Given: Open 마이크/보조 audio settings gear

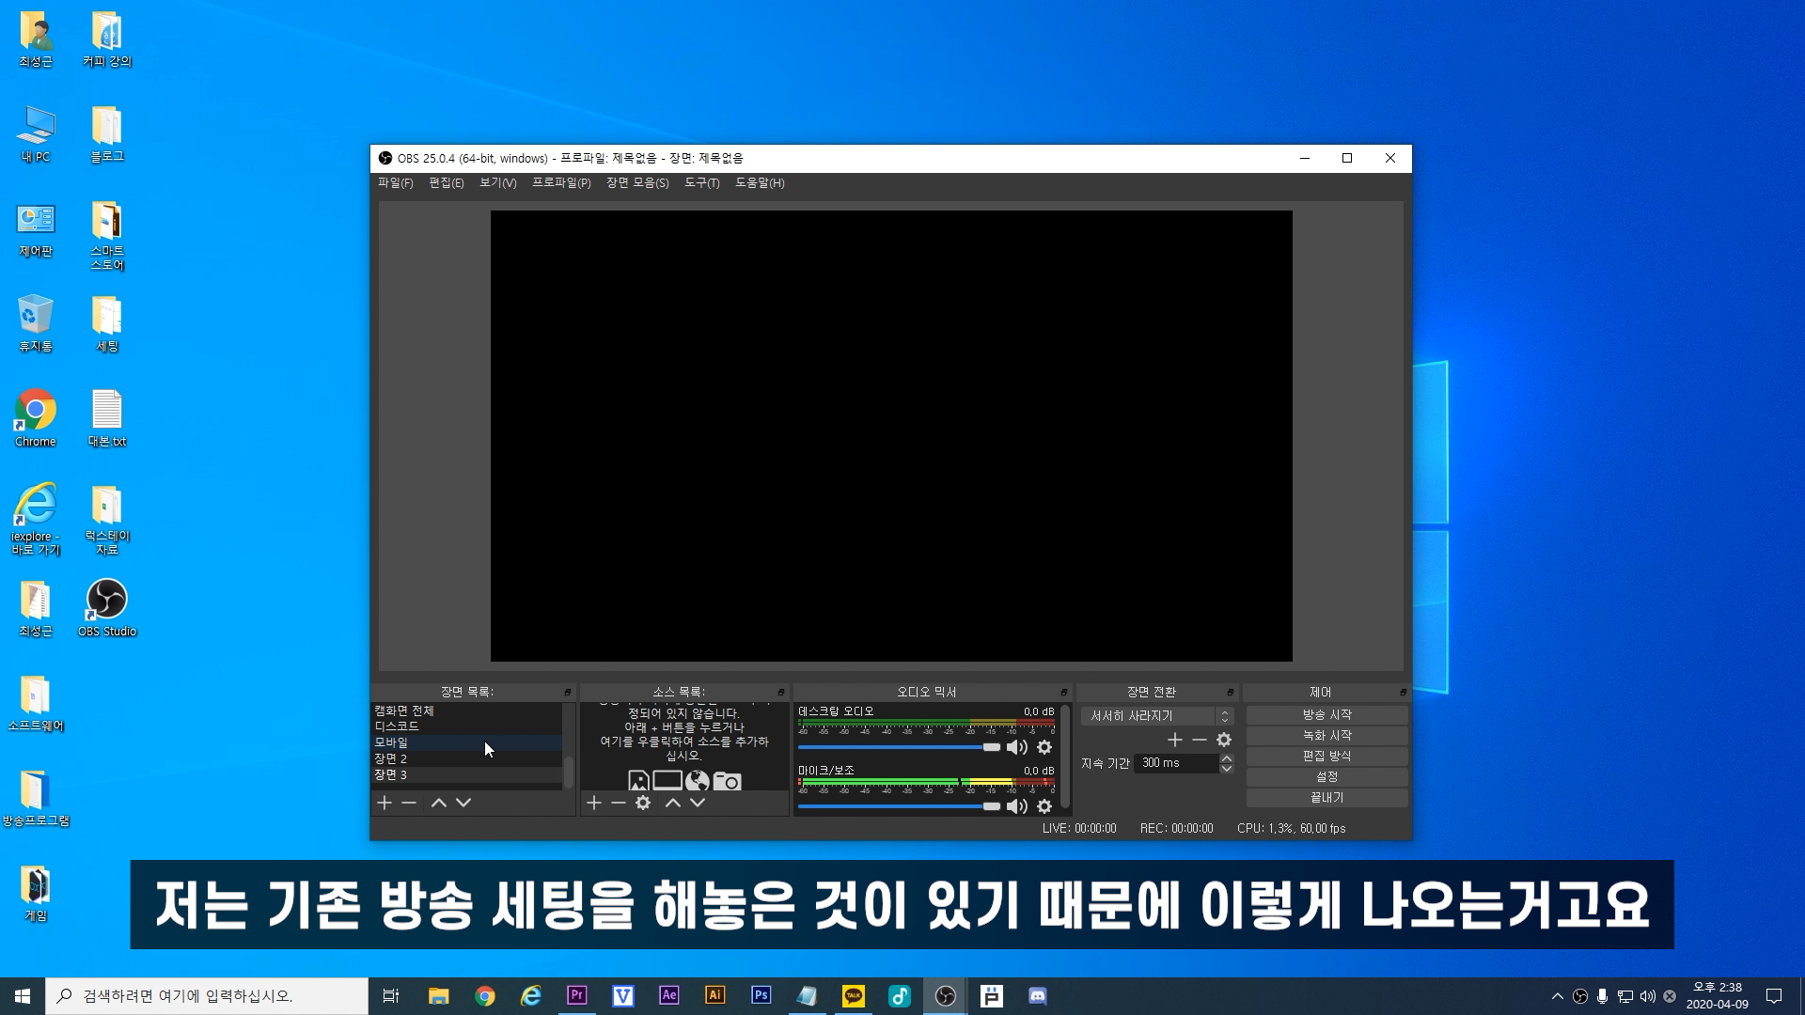Looking at the screenshot, I should coord(1044,806).
